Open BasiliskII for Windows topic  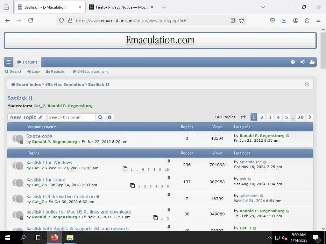coord(49,163)
